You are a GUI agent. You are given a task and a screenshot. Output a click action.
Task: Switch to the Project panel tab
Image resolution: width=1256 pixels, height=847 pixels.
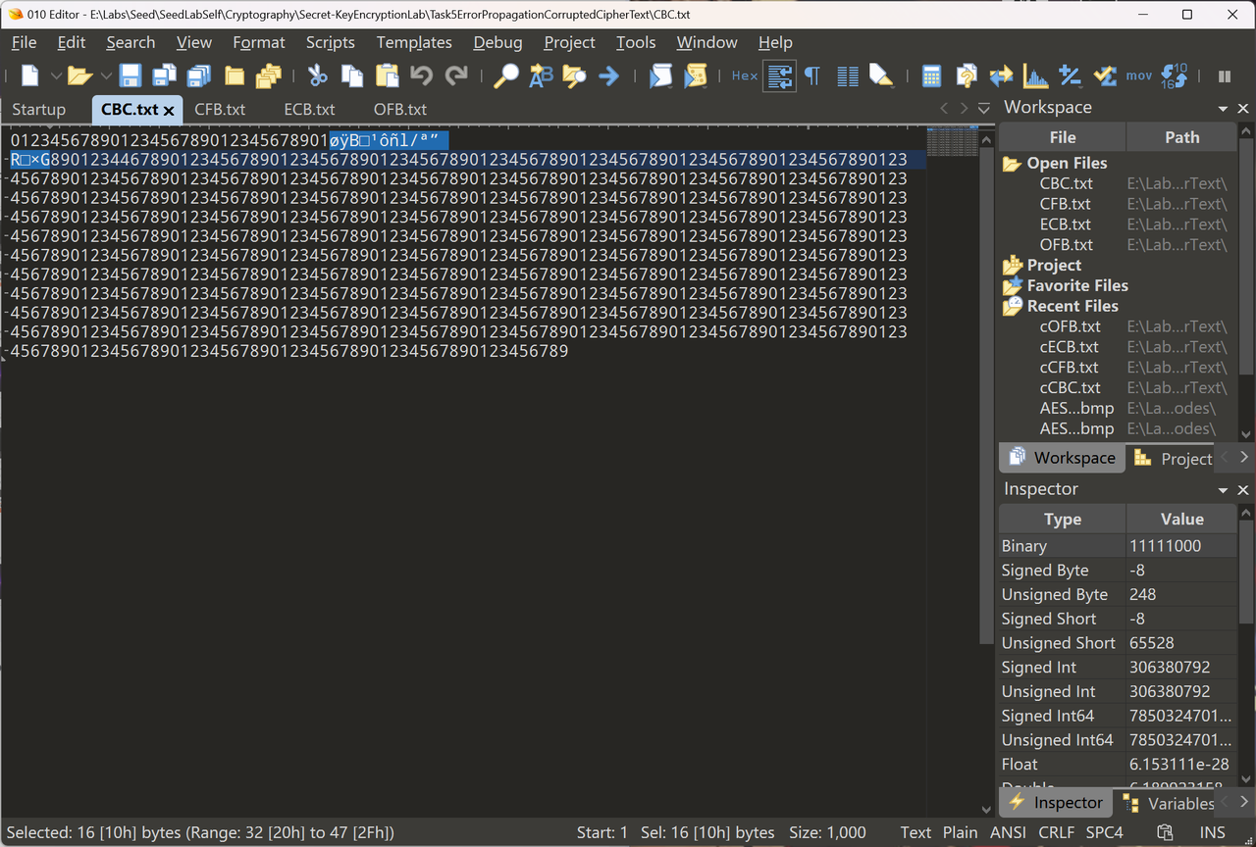pos(1174,458)
